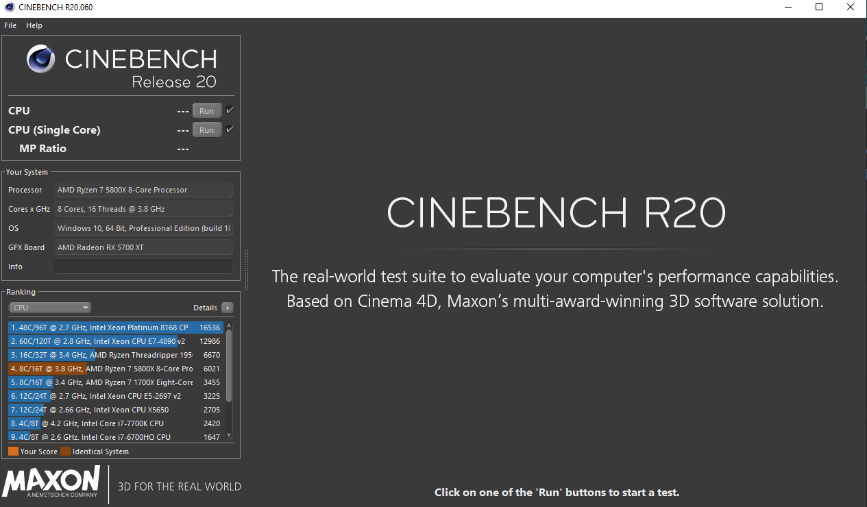Maximize the Cinebench window
867x507 pixels.
819,8
